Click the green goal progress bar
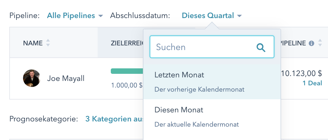The height and width of the screenshot is (140, 328). click(127, 71)
